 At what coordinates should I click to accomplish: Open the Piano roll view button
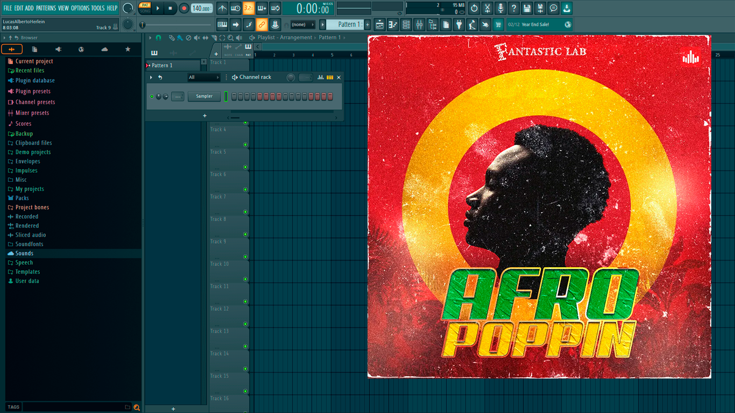point(393,24)
